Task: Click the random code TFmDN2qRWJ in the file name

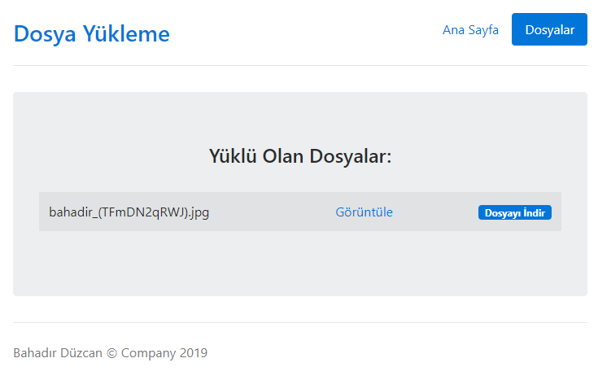Action: coord(142,212)
